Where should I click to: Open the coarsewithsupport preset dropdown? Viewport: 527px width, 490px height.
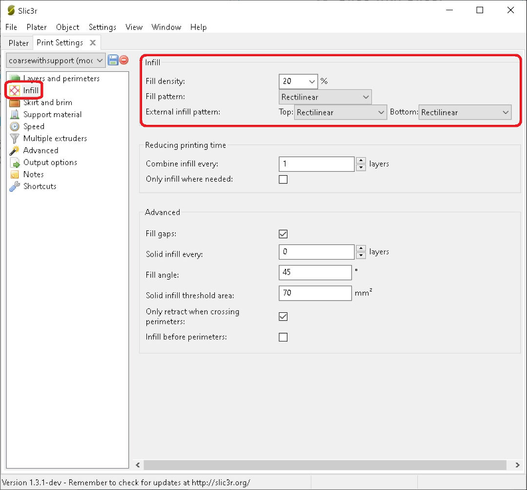(x=56, y=61)
